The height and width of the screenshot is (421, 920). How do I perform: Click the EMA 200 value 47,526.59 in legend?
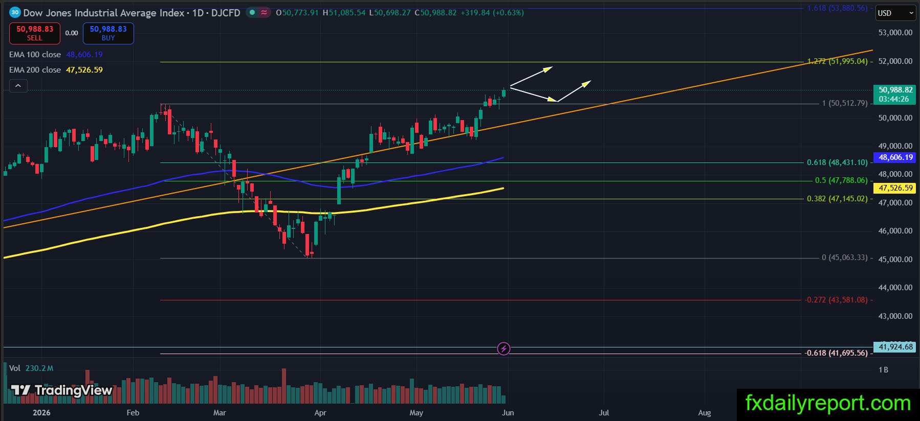84,70
